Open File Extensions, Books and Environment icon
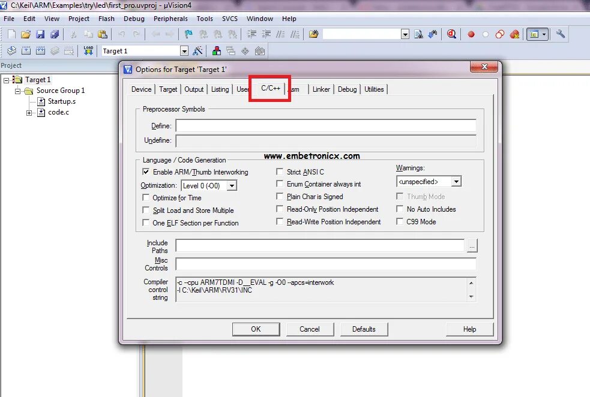The width and height of the screenshot is (590, 397). (x=216, y=51)
